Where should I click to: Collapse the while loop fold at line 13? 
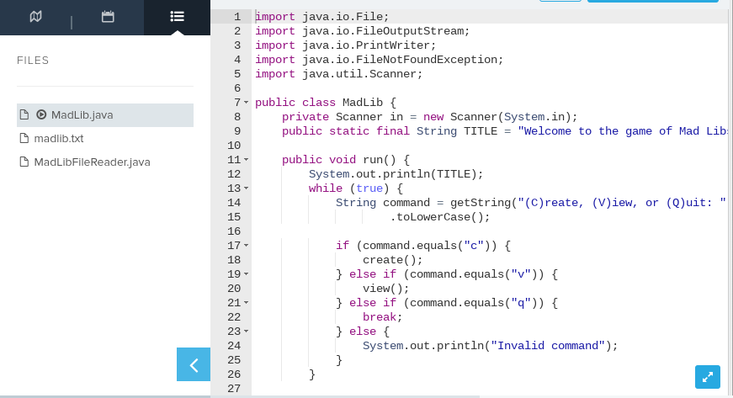click(x=247, y=188)
